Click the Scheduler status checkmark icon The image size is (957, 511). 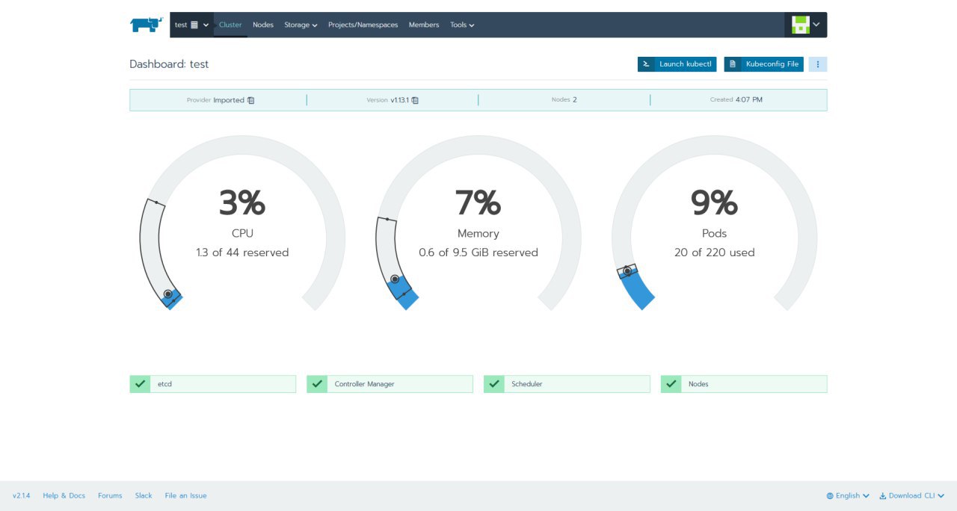(494, 384)
